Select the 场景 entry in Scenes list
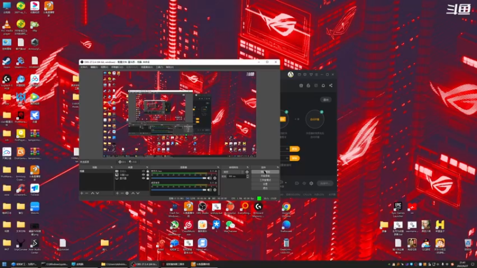 [97, 171]
